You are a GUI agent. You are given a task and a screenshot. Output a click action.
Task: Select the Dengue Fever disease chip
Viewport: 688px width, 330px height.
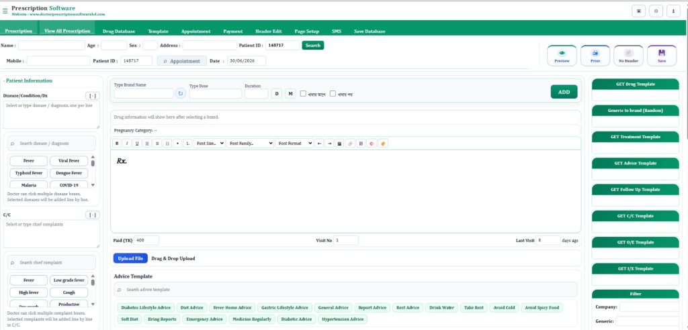pyautogui.click(x=69, y=173)
